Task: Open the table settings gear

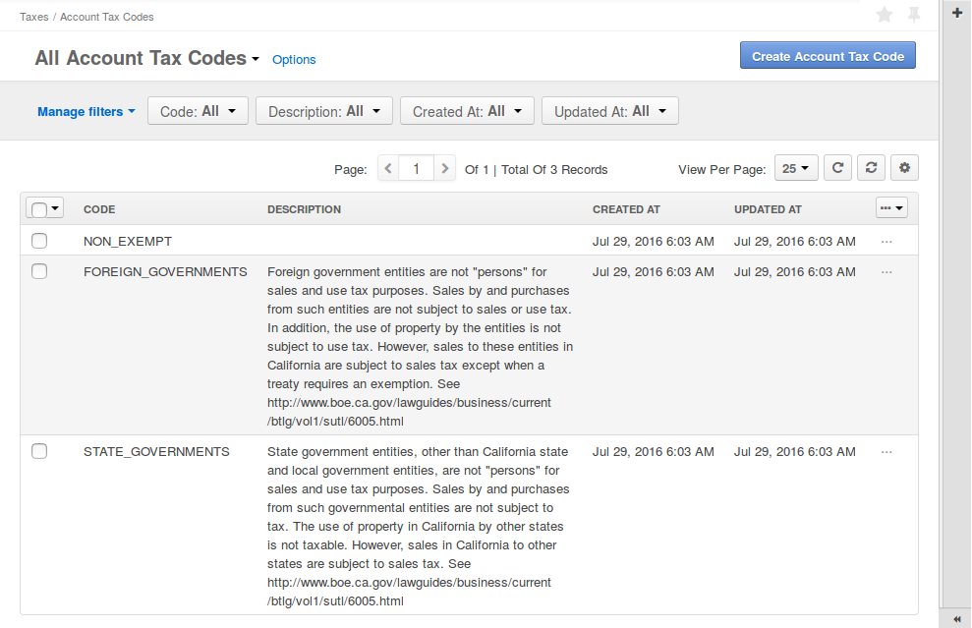Action: point(904,167)
